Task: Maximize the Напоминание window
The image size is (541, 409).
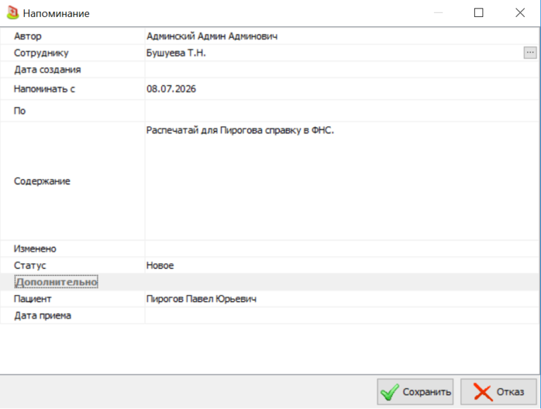Action: point(478,13)
